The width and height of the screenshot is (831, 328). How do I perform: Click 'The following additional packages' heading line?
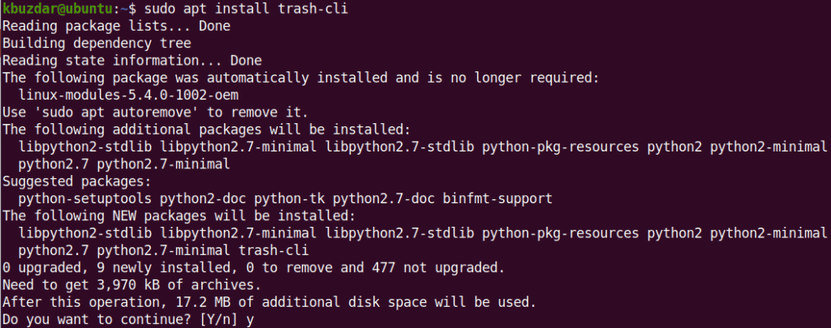(x=207, y=130)
